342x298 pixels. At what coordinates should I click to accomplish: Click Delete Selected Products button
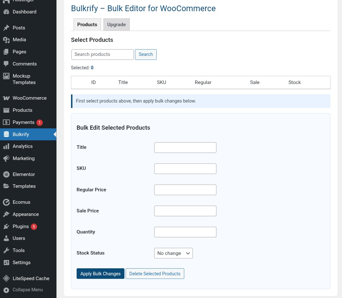click(x=155, y=274)
